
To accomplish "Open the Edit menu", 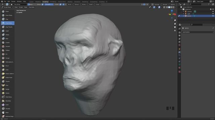I will pyautogui.click(x=9, y=1).
